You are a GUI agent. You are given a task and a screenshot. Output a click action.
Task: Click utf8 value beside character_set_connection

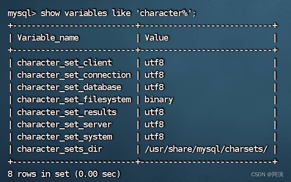point(154,75)
